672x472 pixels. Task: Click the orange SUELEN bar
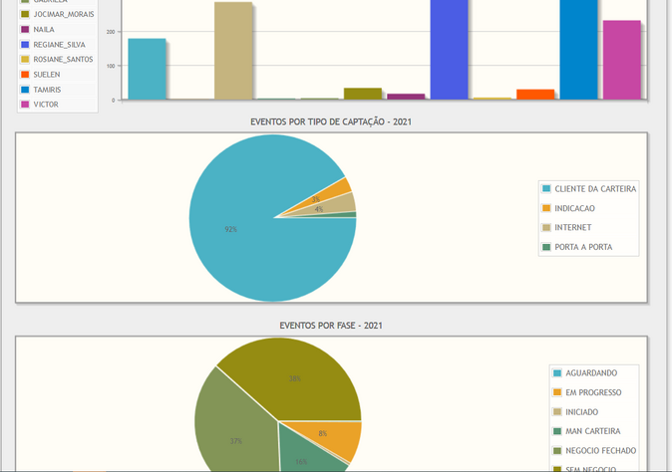click(535, 95)
